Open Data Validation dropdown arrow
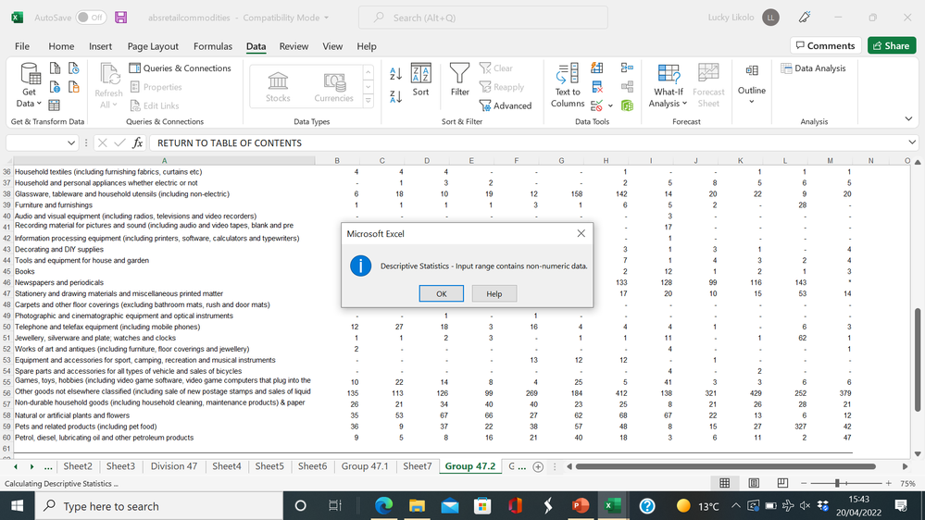 point(610,106)
